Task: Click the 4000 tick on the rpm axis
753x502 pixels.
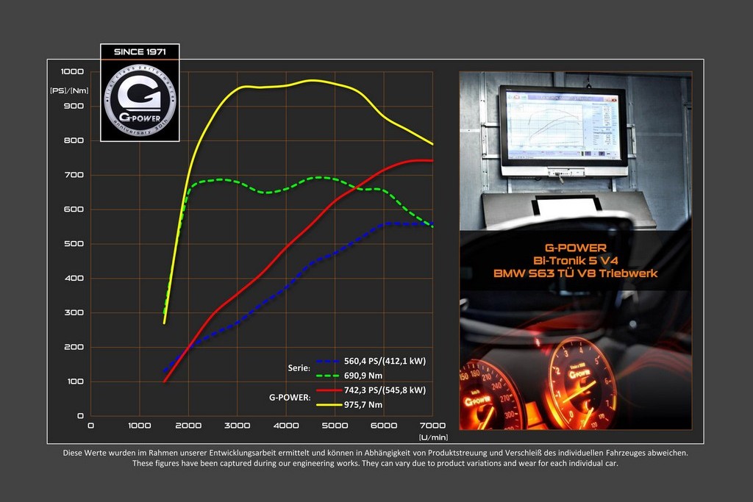Action: tap(286, 426)
